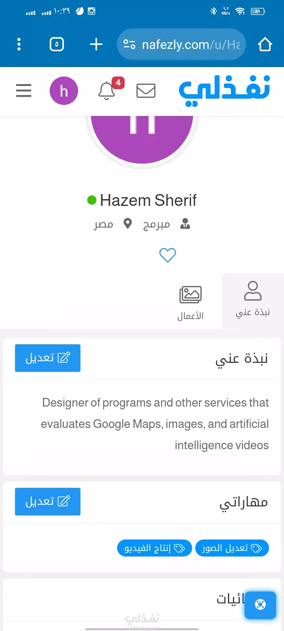Open the messages envelope icon
Screen dimensions: 284x631
tap(146, 91)
